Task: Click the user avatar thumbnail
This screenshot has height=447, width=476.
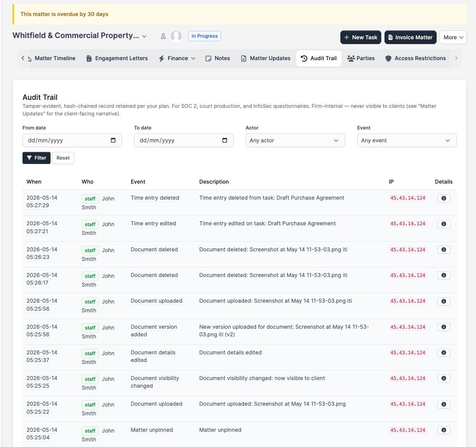Action: click(x=176, y=36)
